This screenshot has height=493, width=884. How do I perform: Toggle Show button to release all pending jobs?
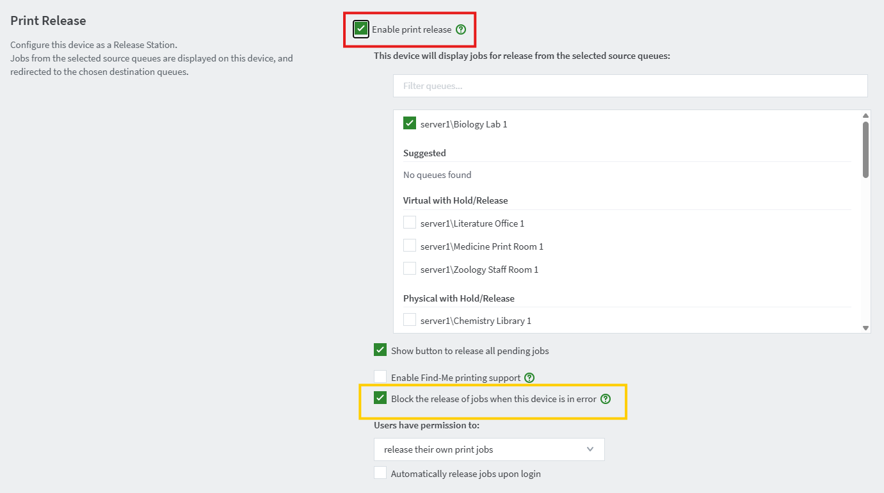pos(380,350)
